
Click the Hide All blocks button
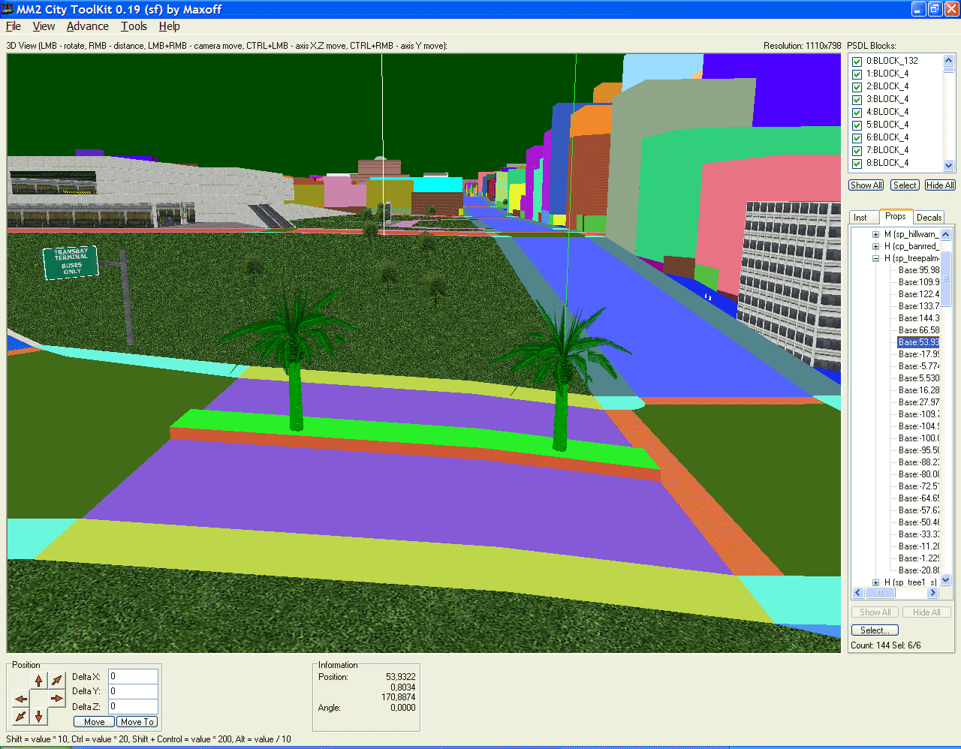[939, 185]
